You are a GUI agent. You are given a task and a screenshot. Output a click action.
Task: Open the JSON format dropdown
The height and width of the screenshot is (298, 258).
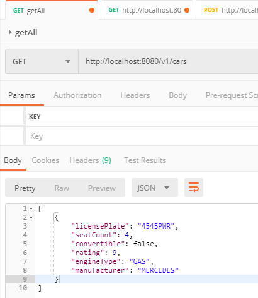[155, 188]
